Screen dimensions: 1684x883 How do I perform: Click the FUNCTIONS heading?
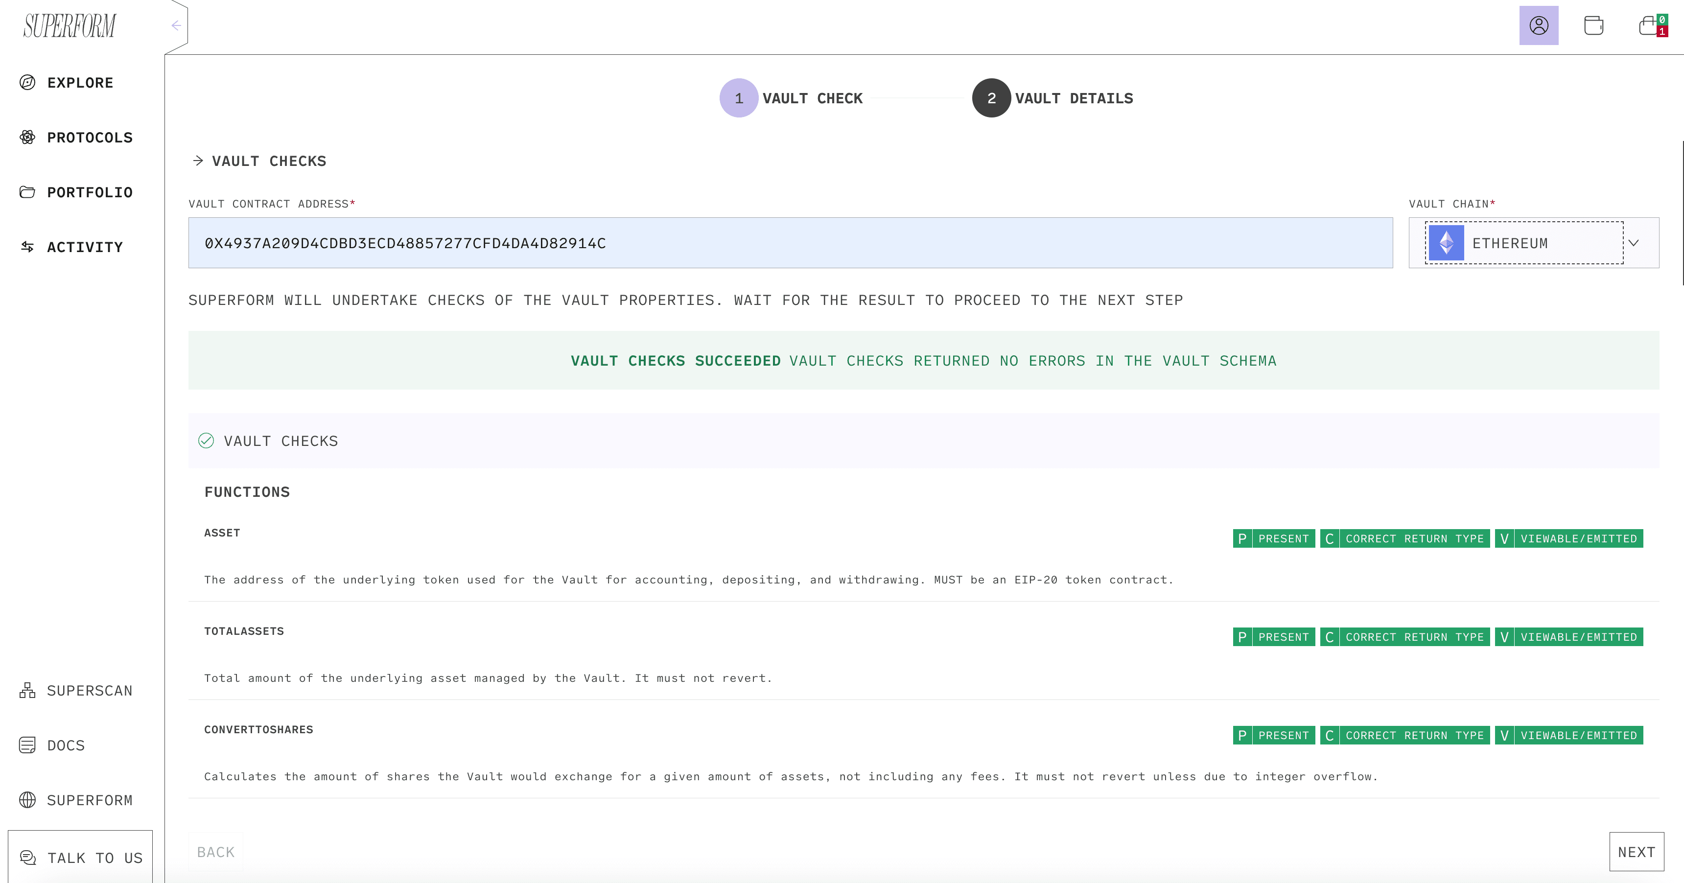click(x=246, y=492)
